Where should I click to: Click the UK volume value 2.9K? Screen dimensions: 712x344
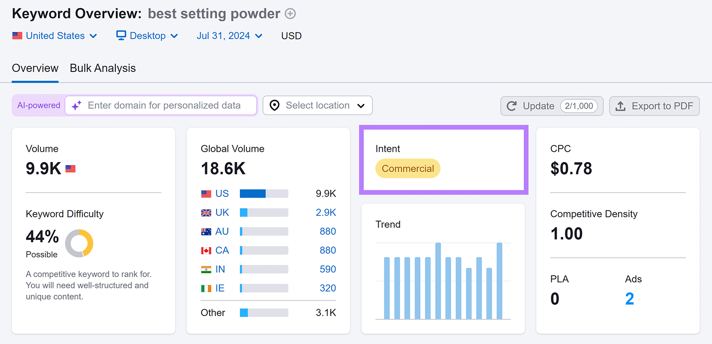pos(326,213)
